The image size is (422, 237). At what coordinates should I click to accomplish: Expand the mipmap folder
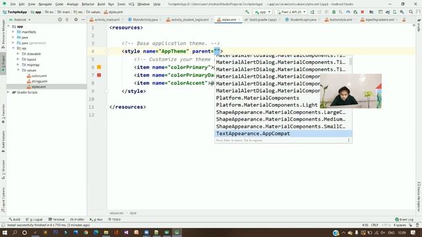pos(18,65)
